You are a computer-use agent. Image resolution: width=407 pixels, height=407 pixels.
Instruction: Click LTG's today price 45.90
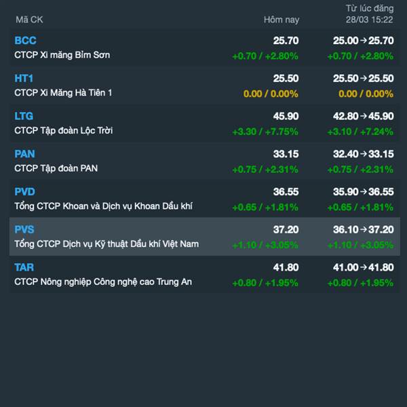pyautogui.click(x=286, y=116)
